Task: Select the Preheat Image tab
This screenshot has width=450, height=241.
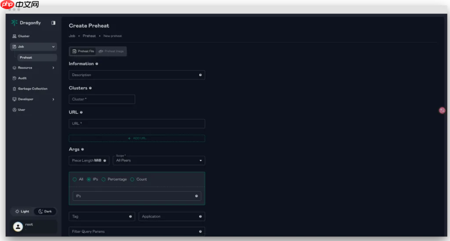Action: point(111,52)
